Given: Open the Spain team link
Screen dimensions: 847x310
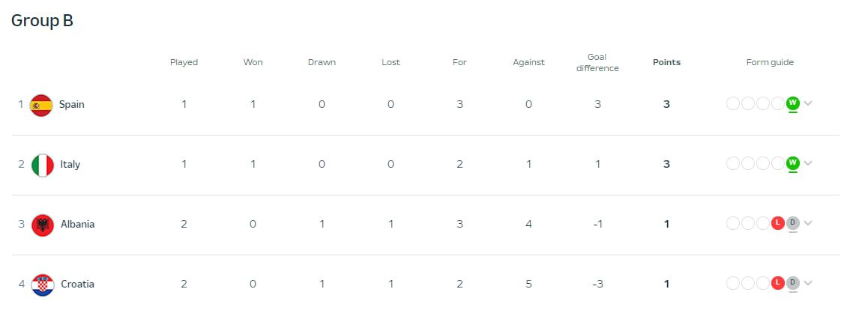Looking at the screenshot, I should coord(72,105).
